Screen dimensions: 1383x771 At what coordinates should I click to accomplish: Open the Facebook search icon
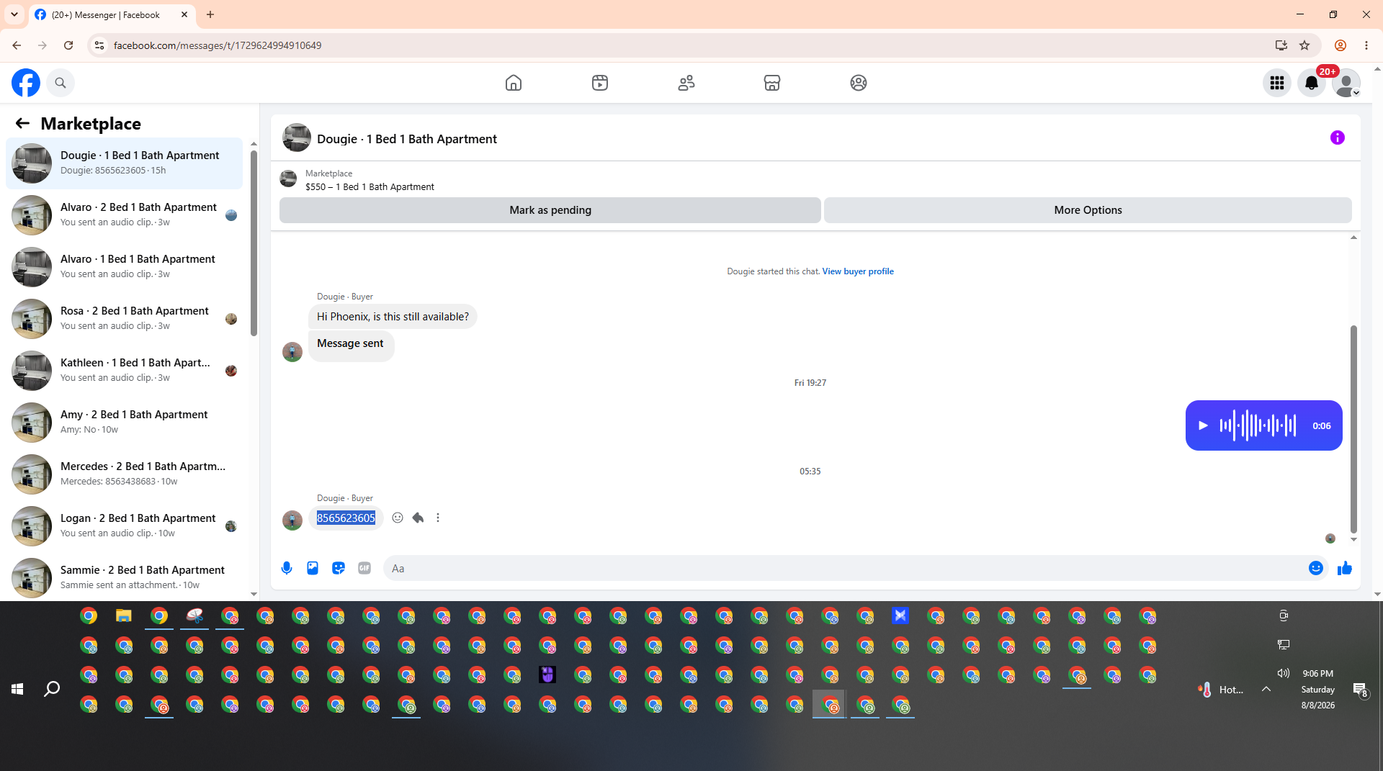pyautogui.click(x=61, y=83)
